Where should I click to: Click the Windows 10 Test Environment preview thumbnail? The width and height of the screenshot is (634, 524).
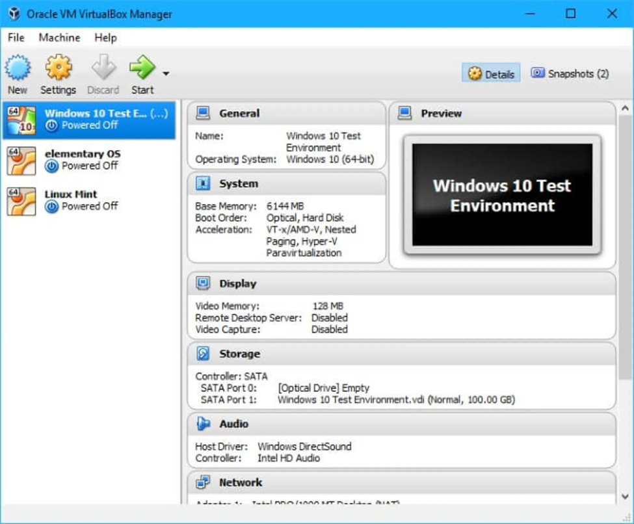coord(502,195)
